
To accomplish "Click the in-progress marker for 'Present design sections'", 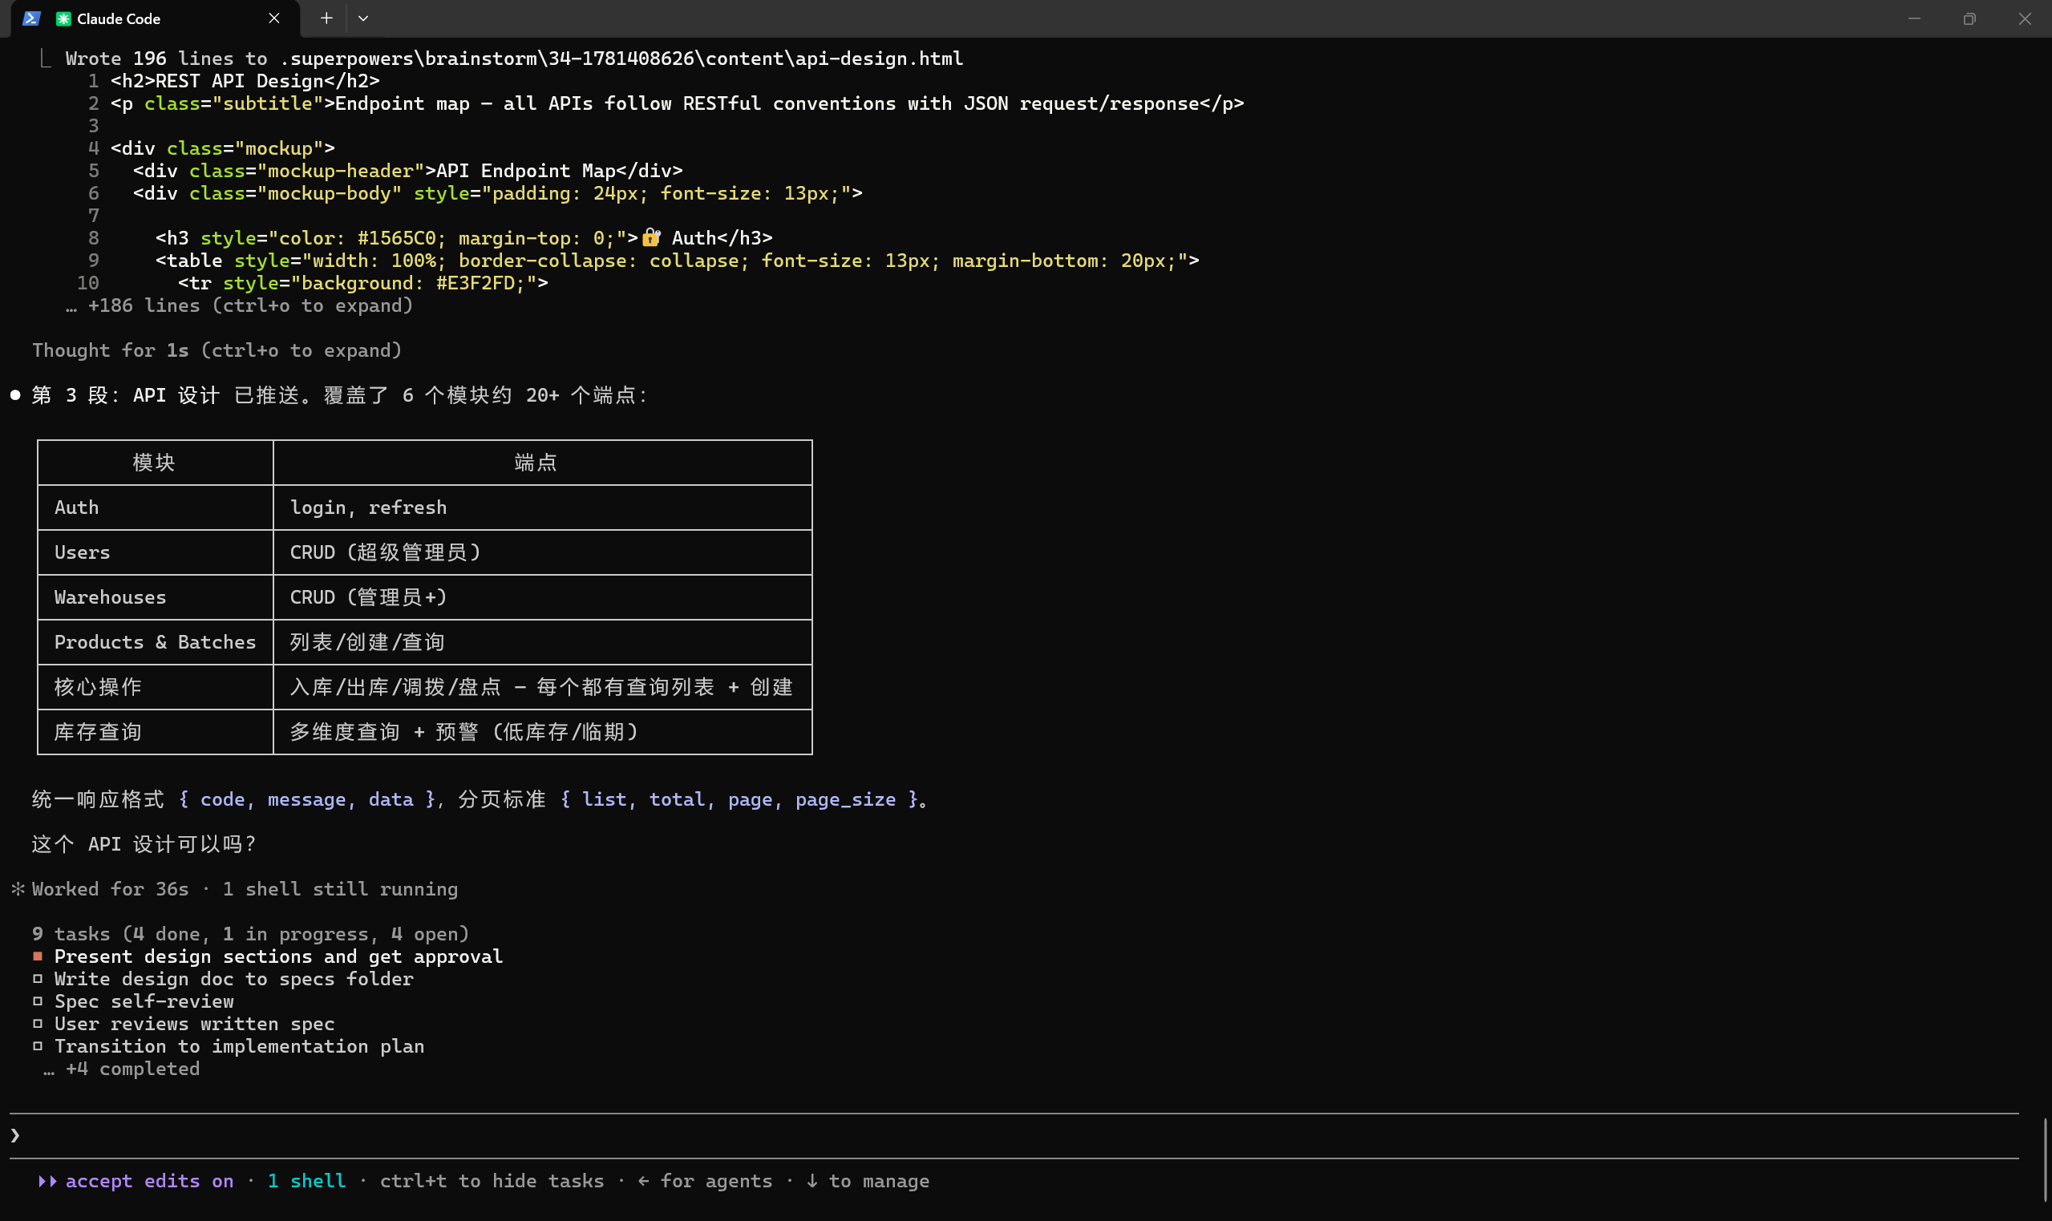I will click(x=38, y=956).
